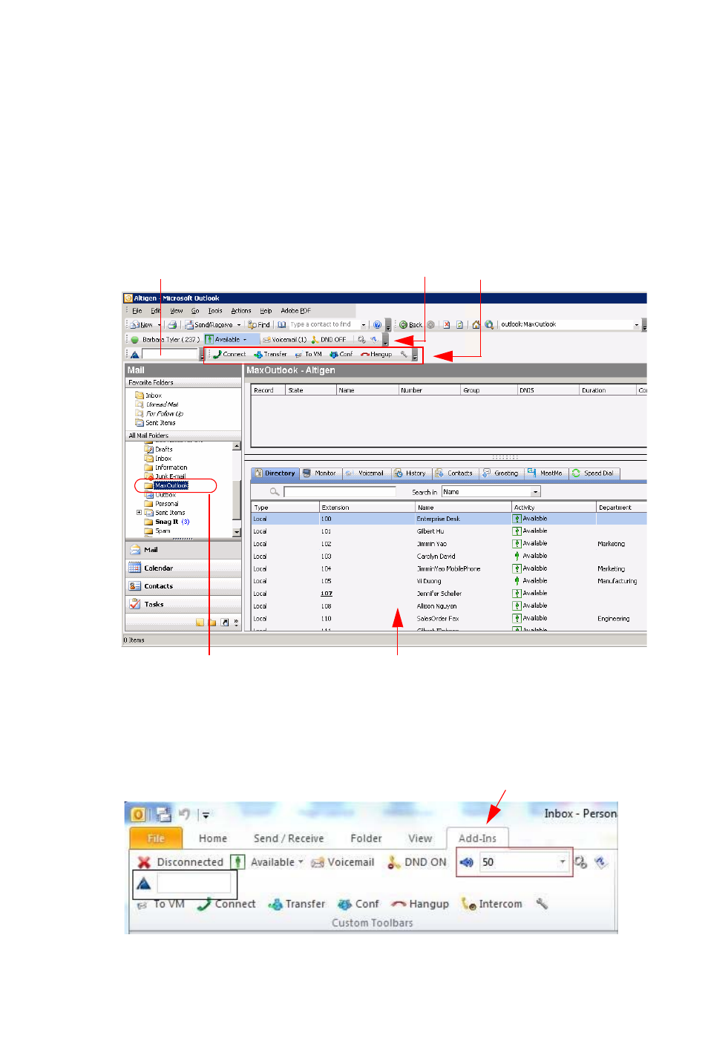708x1047 pixels.
Task: Open the Available dropdown in the Add-Ins ribbon
Action: 268,862
